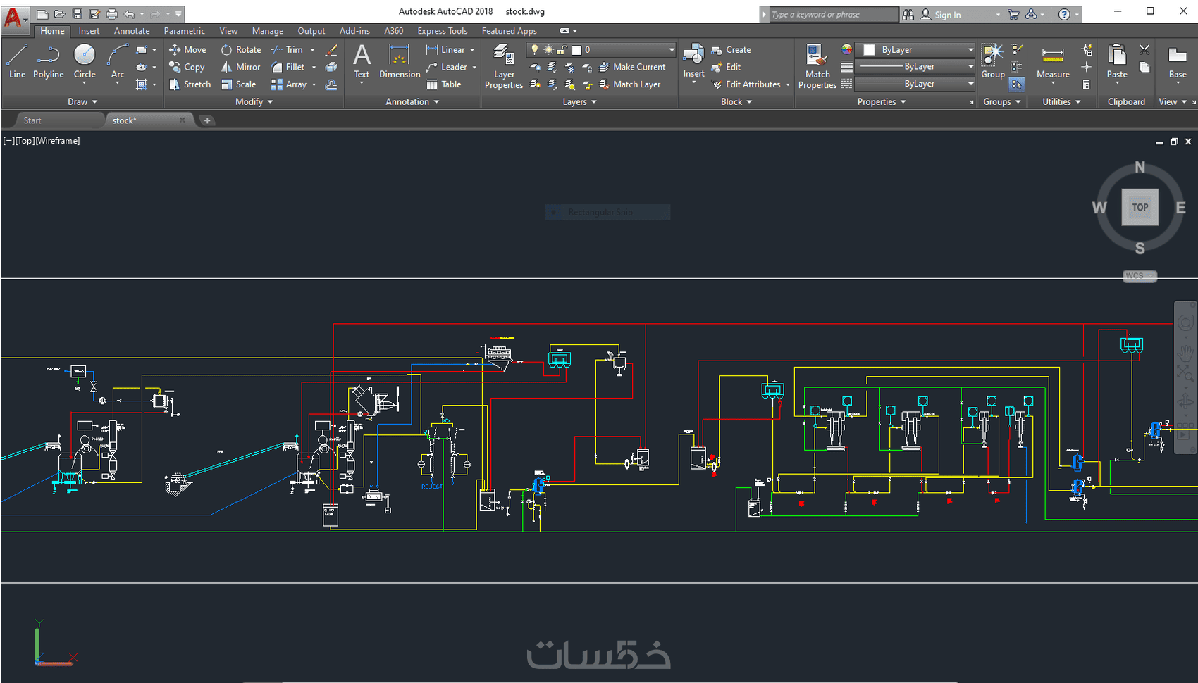Choose the Circle tool
Screen dimensions: 1198x683
pyautogui.click(x=85, y=61)
